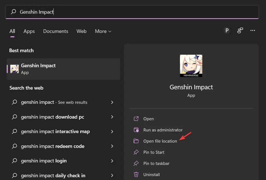The height and width of the screenshot is (180, 266).
Task: Click the feedback people icon near the avatar
Action: 240,31
